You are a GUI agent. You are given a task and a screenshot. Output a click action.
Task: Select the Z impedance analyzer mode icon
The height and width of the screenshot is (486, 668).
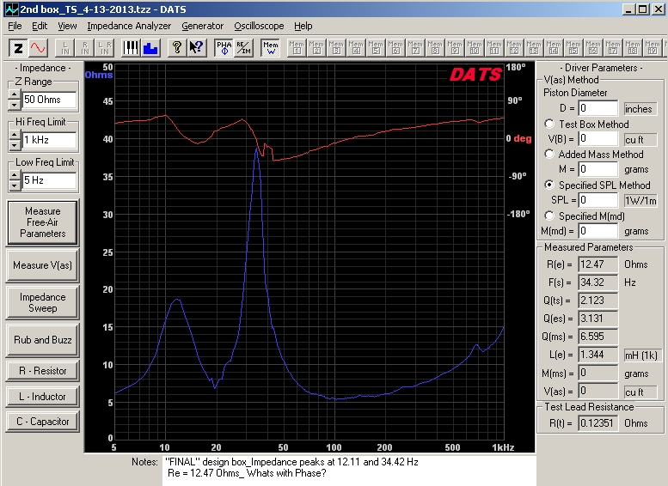(18, 48)
